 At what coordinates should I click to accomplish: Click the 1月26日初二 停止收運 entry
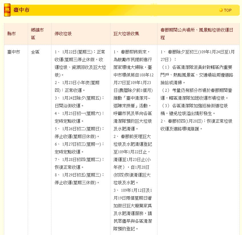[80, 132]
